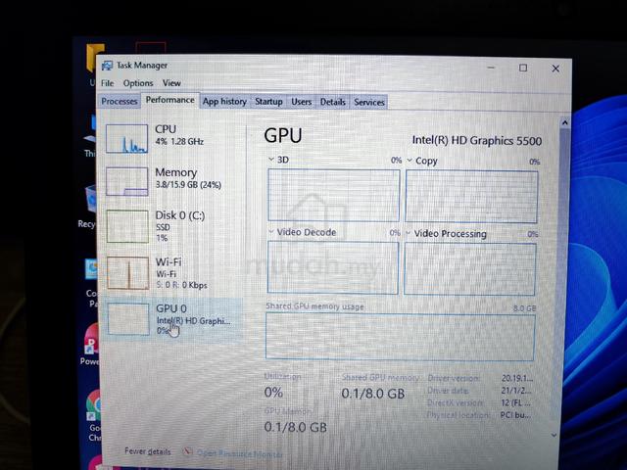Minimize the Task Manager window

tap(491, 68)
